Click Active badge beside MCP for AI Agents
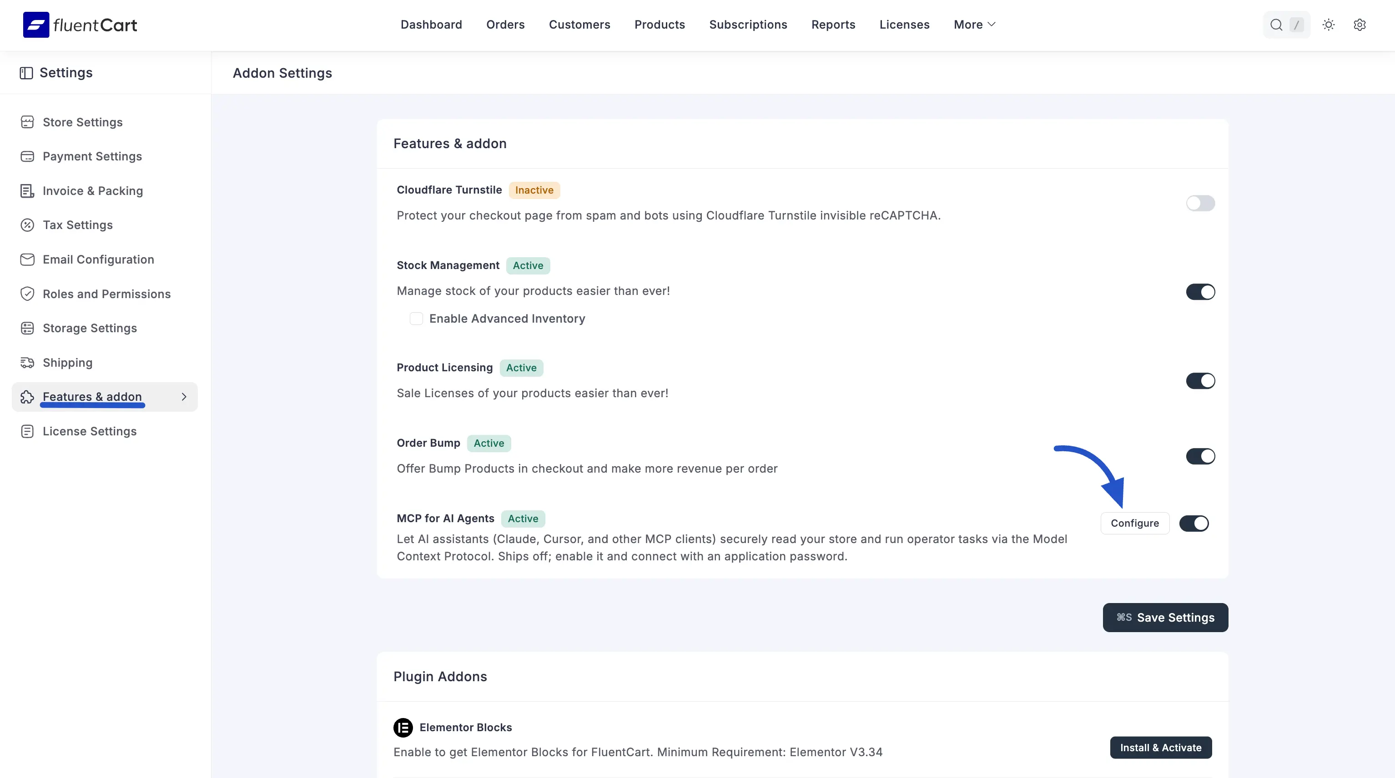The height and width of the screenshot is (778, 1395). coord(523,519)
